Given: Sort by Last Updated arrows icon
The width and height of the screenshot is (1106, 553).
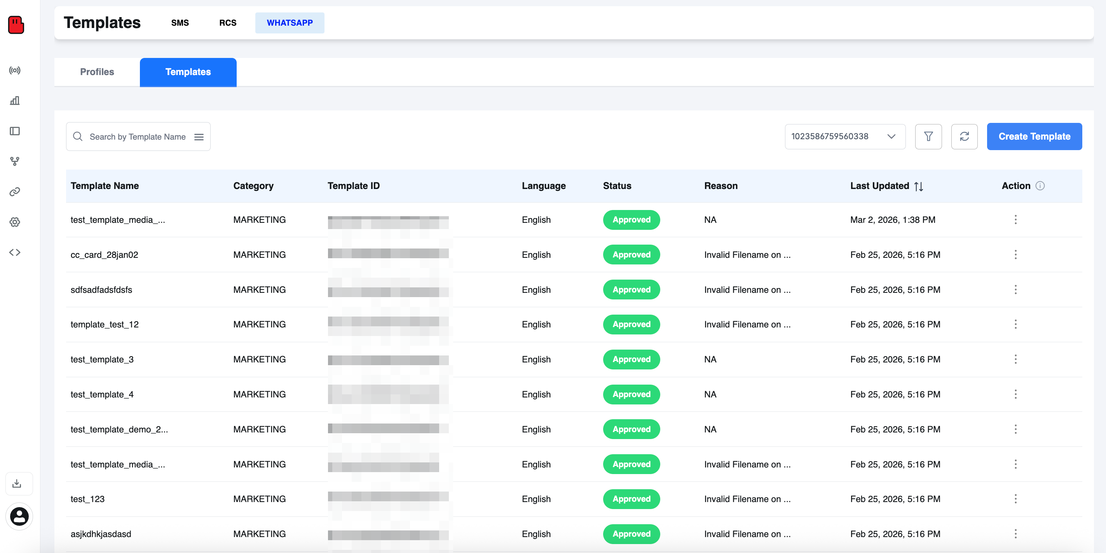Looking at the screenshot, I should coord(918,186).
